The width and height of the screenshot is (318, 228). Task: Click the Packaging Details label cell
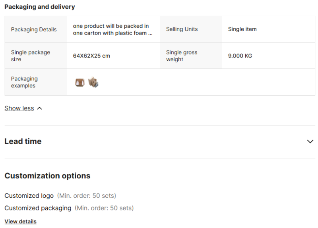coord(34,29)
